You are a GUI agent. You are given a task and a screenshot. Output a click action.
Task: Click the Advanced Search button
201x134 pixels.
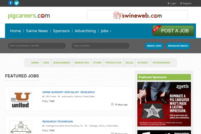[x=178, y=46]
